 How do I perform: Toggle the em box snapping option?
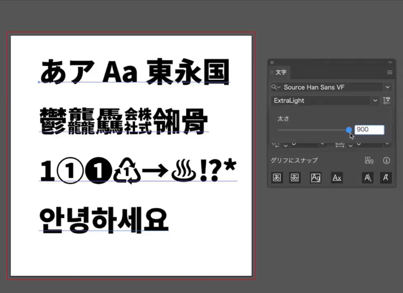277,178
